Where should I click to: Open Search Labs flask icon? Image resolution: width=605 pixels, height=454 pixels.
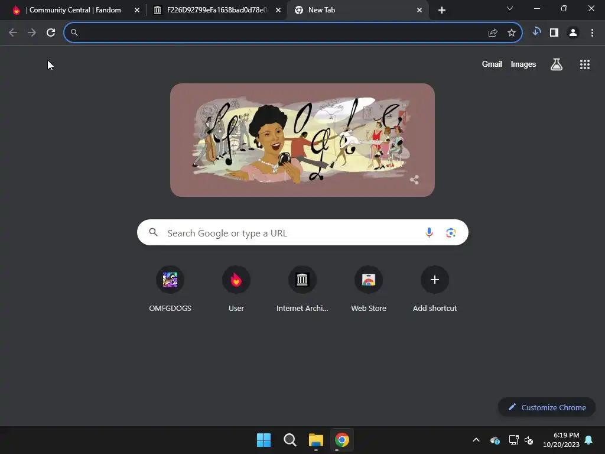pos(557,64)
